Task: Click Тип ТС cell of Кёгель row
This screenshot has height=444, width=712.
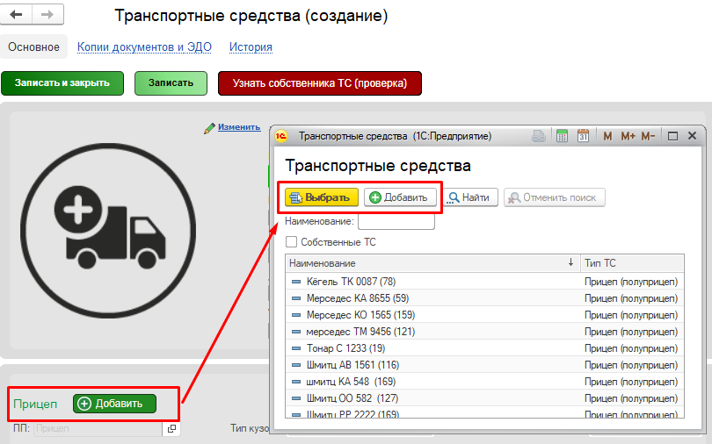Action: [631, 282]
